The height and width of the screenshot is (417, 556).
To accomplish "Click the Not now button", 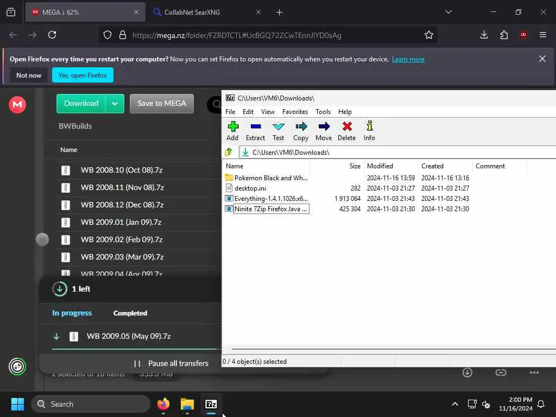I will click(x=29, y=75).
